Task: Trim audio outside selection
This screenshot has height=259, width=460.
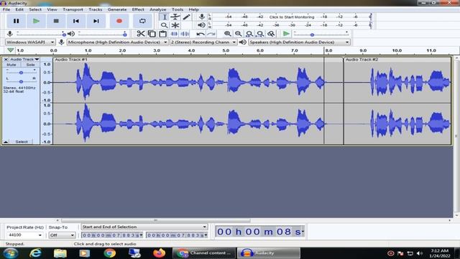Action: tap(174, 34)
